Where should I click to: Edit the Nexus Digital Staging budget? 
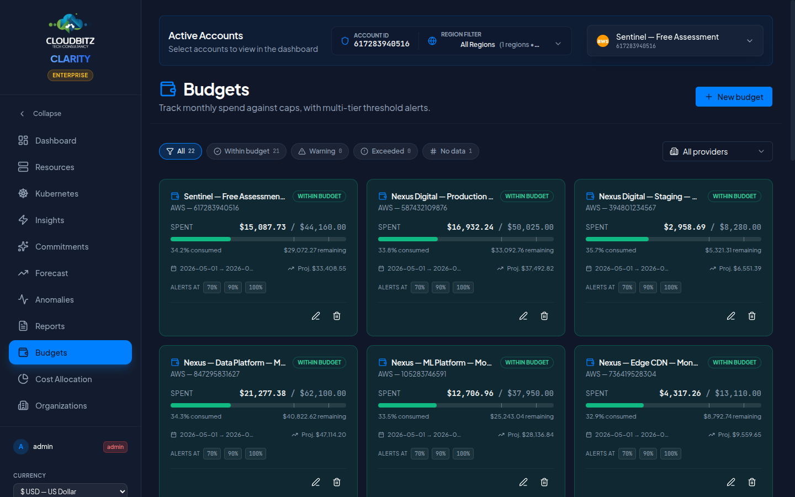click(731, 316)
